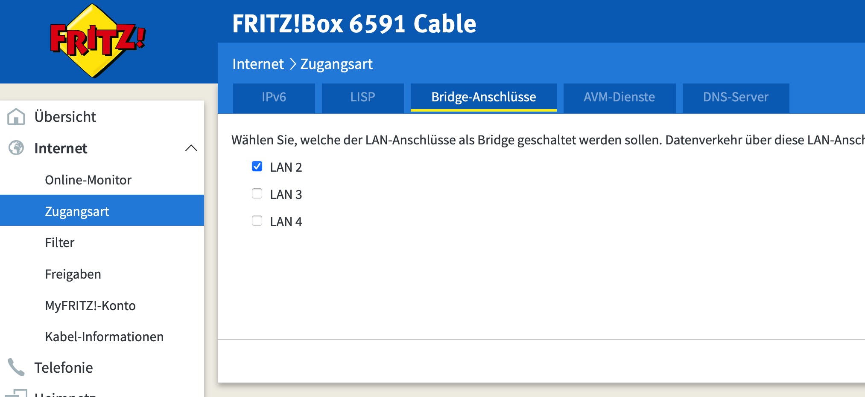Viewport: 865px width, 397px height.
Task: Click the Übersicht home icon
Action: point(16,116)
